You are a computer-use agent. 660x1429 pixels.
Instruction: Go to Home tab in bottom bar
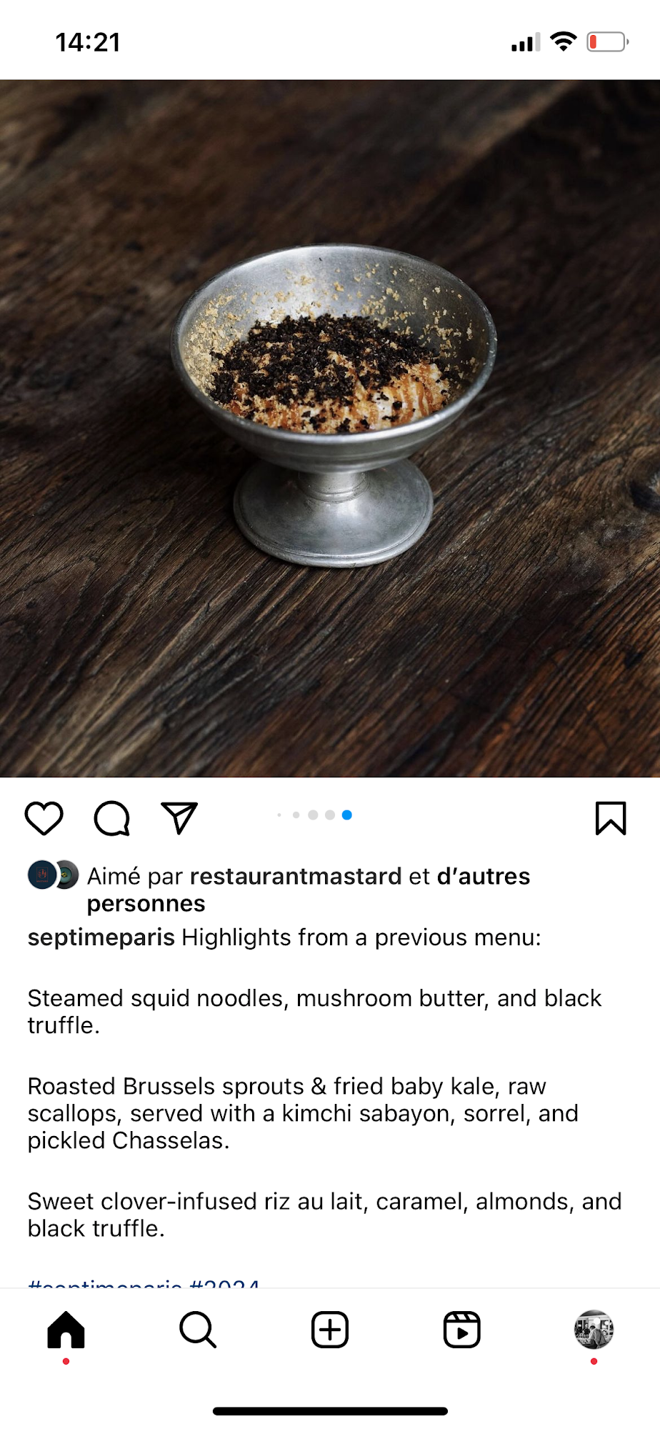click(x=66, y=1330)
